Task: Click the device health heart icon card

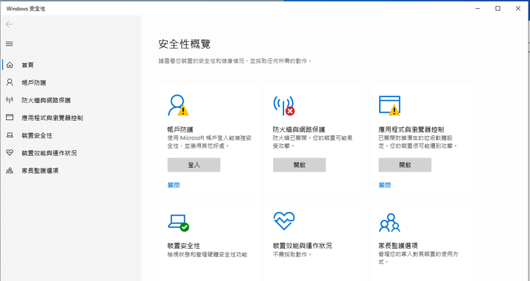Action: 284,221
